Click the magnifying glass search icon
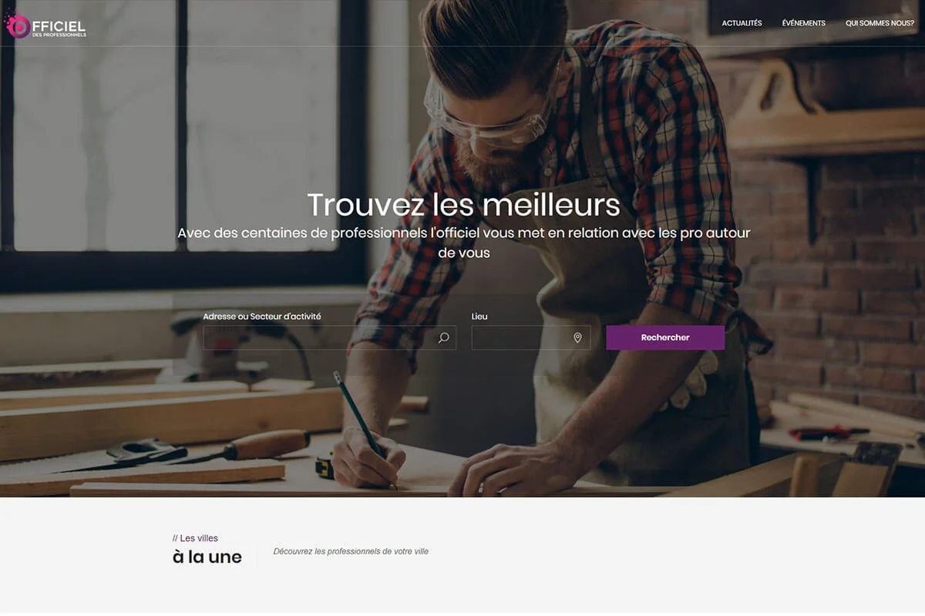The image size is (925, 616). click(443, 337)
